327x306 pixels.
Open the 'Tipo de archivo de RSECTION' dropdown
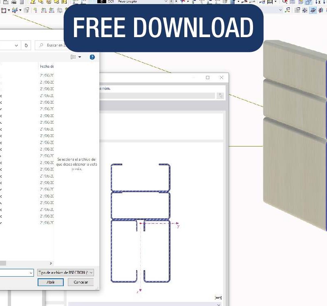(65, 273)
